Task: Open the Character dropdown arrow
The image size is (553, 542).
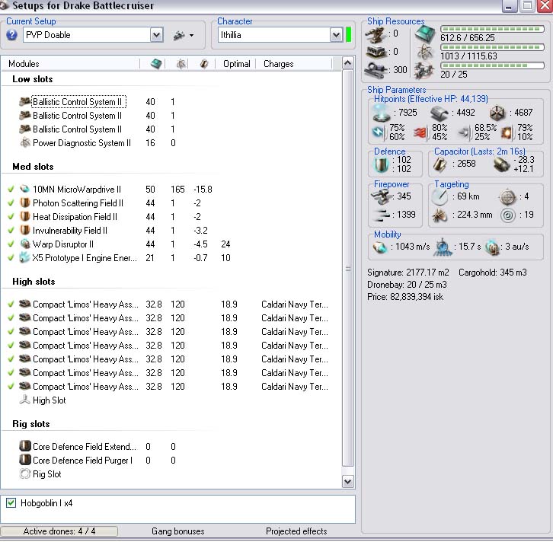Action: pos(336,35)
